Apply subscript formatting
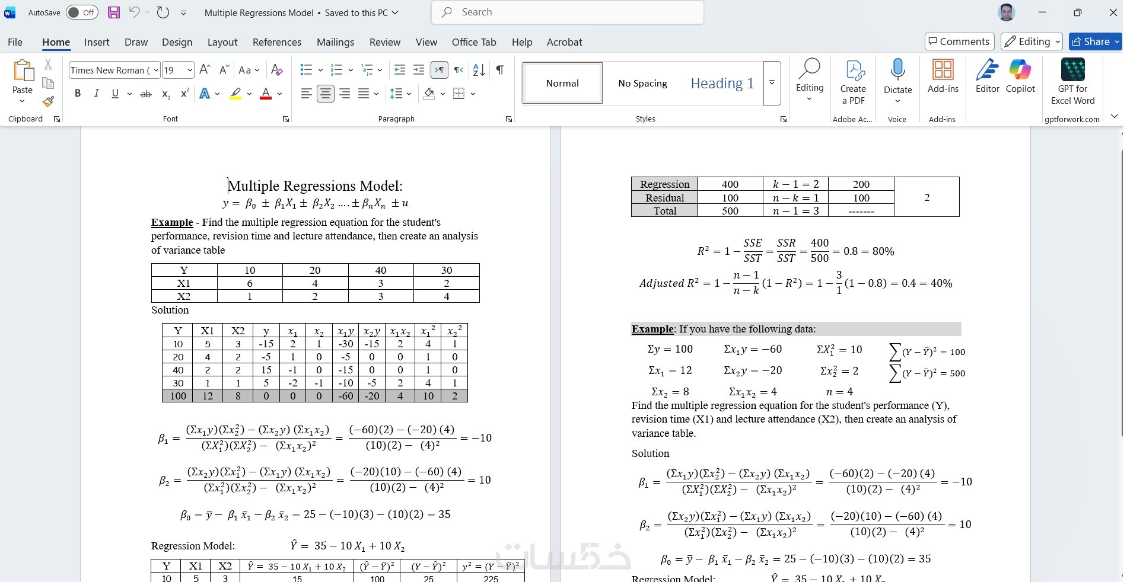 pos(166,94)
